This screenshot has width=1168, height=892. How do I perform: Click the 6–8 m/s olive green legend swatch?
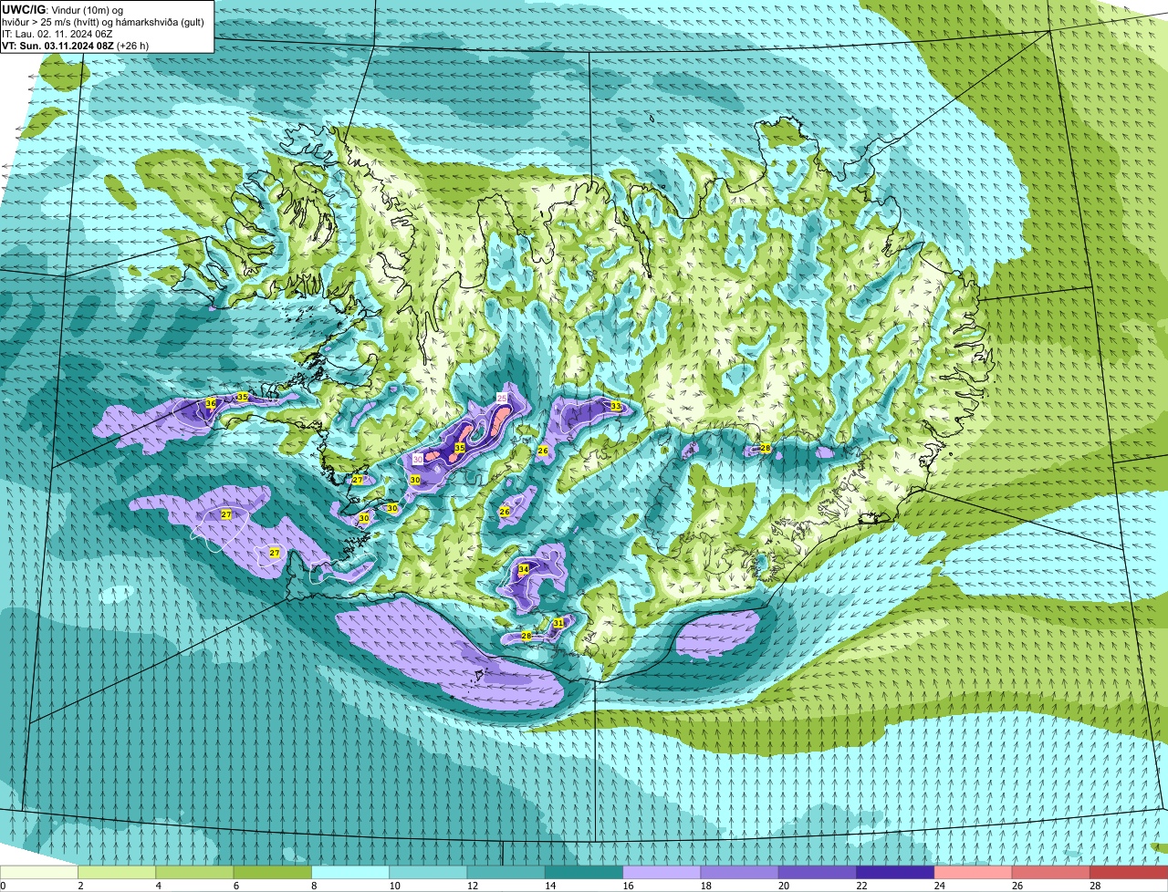[x=272, y=873]
